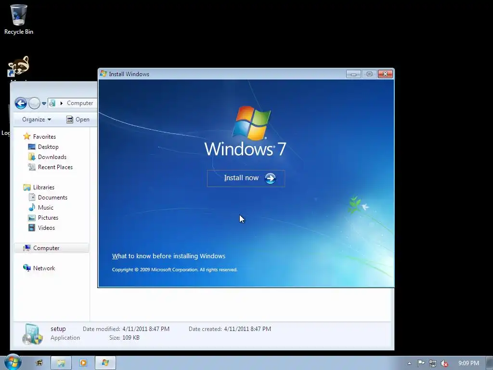
Task: Close the Install Windows window
Action: [x=385, y=74]
